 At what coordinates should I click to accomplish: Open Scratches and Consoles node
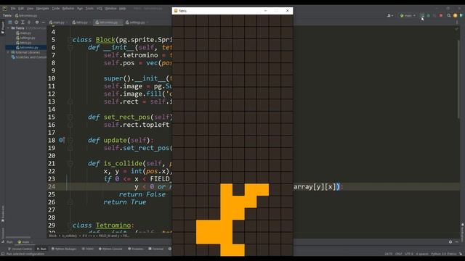click(x=29, y=57)
